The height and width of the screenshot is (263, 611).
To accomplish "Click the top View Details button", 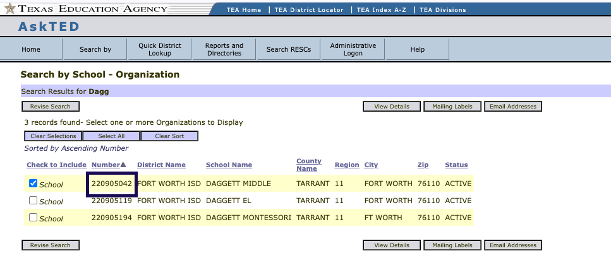I will [392, 107].
